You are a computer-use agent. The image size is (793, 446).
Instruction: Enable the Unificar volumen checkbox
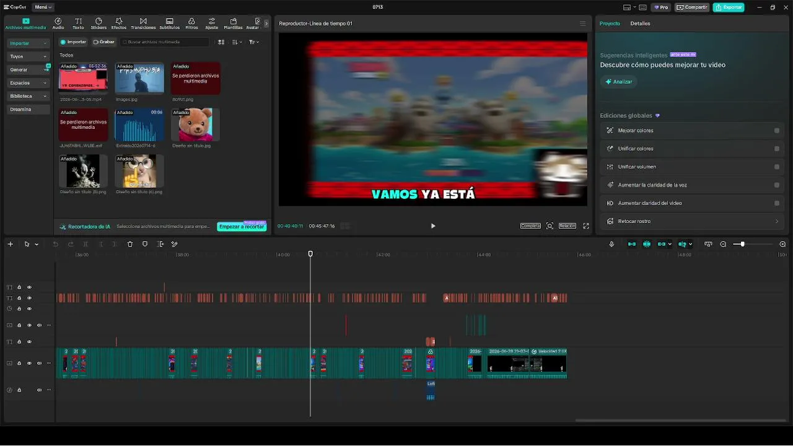tap(777, 167)
